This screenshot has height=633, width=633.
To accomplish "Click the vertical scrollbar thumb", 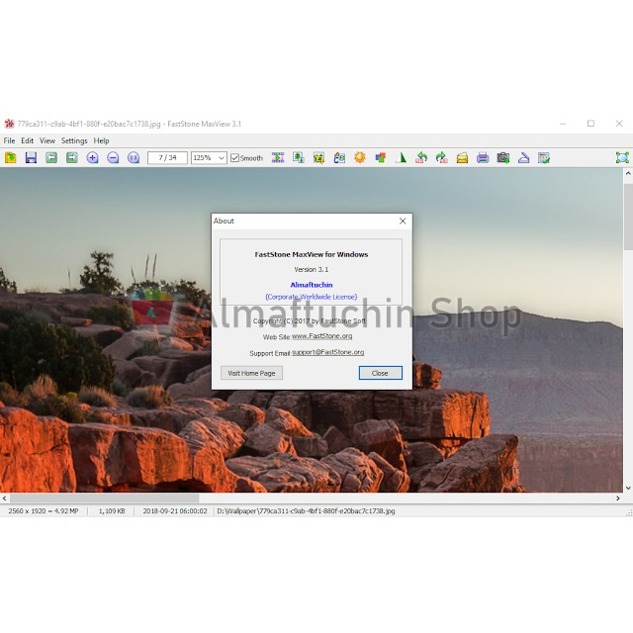I will (x=628, y=215).
